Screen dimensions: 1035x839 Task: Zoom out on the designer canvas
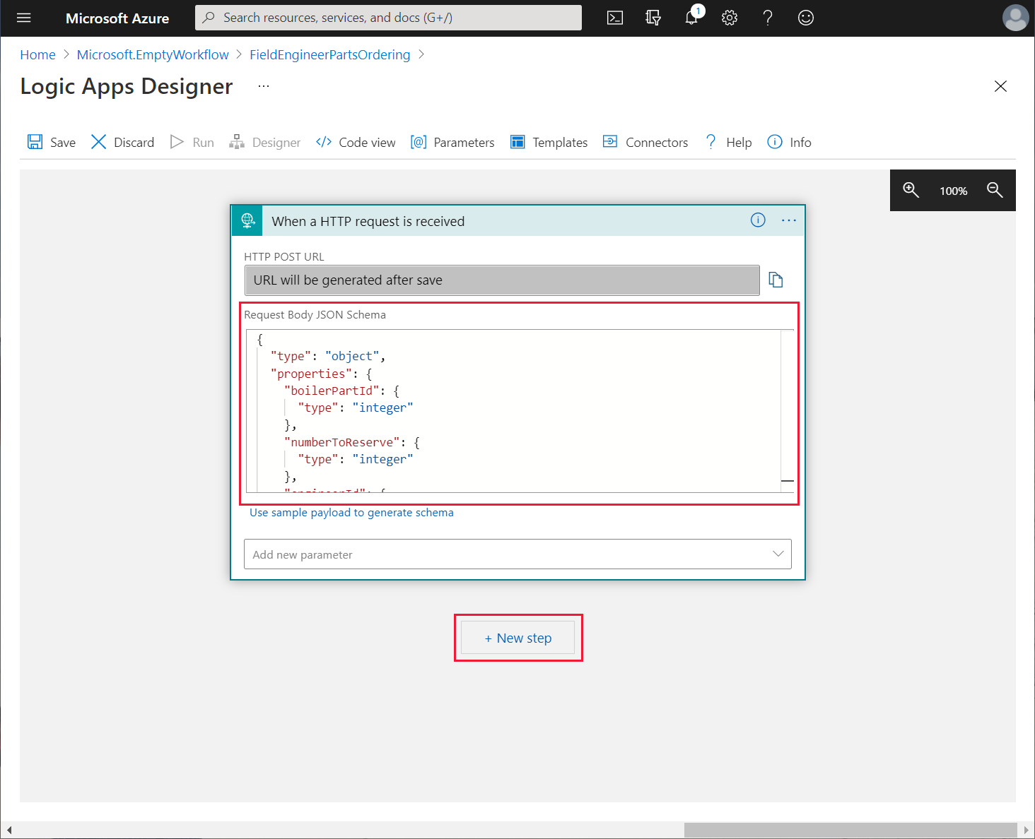(995, 190)
